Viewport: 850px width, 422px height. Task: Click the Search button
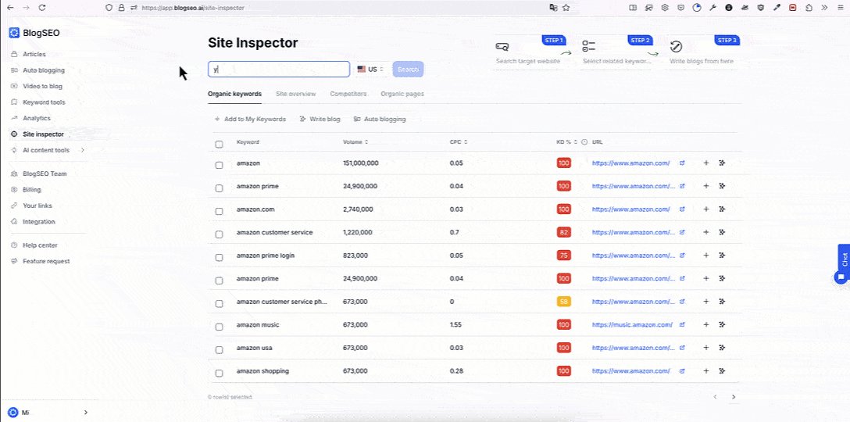408,70
